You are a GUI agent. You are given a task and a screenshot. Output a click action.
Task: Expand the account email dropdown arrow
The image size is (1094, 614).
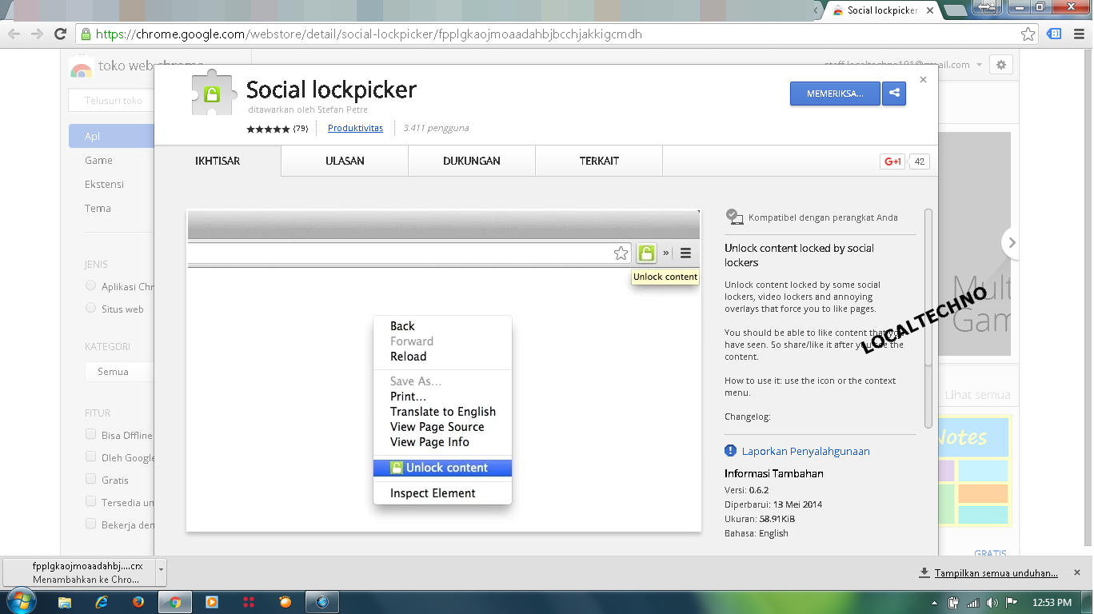pyautogui.click(x=979, y=66)
